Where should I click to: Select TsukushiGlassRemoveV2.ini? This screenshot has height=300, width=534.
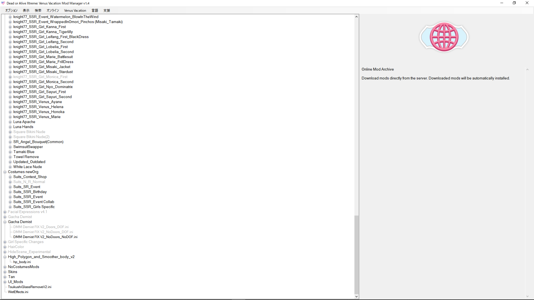pos(29,287)
